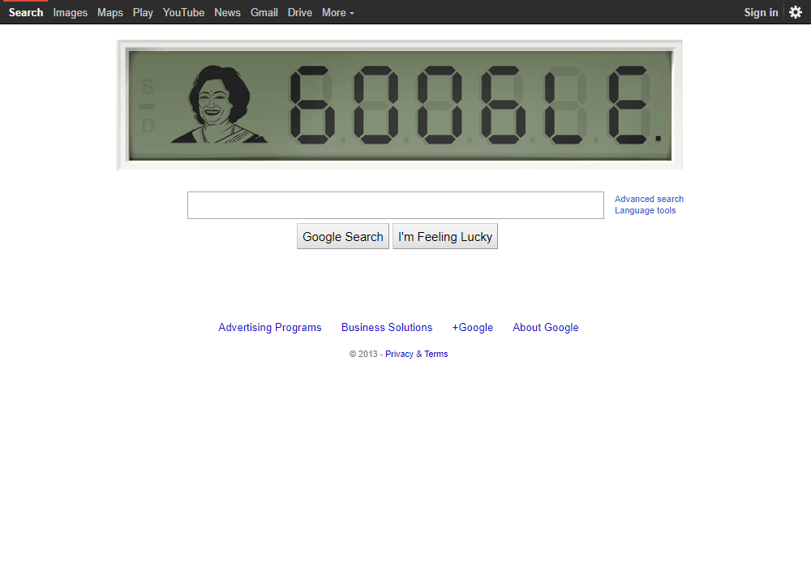Expand the More dropdown menu
The image size is (811, 568).
pyautogui.click(x=337, y=12)
